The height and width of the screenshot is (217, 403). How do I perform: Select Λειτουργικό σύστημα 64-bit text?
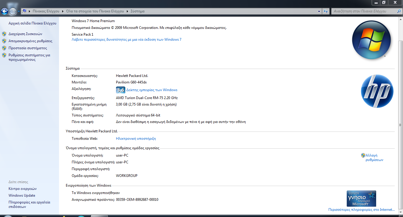point(138,115)
